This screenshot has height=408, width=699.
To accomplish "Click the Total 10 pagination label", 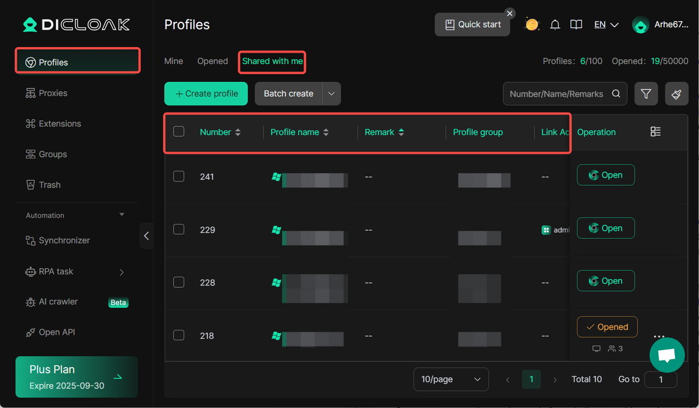I will tap(587, 379).
